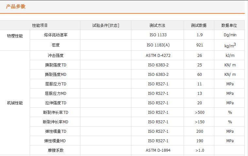Select the 摩擦系数 row label

(x=56, y=150)
